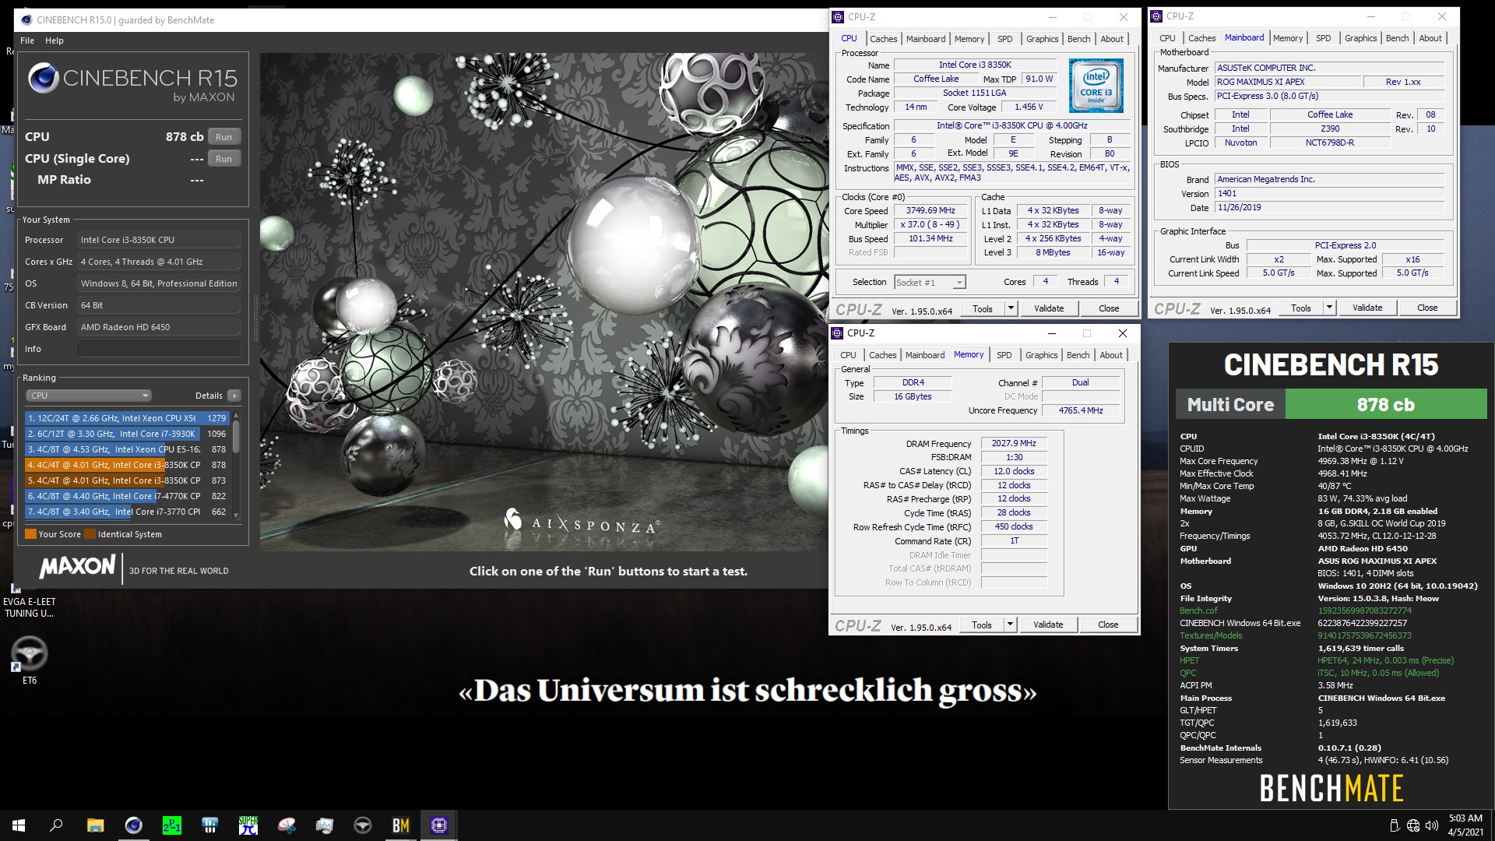The height and width of the screenshot is (841, 1495).
Task: Click the battery/USB tray icon
Action: pyautogui.click(x=1395, y=825)
